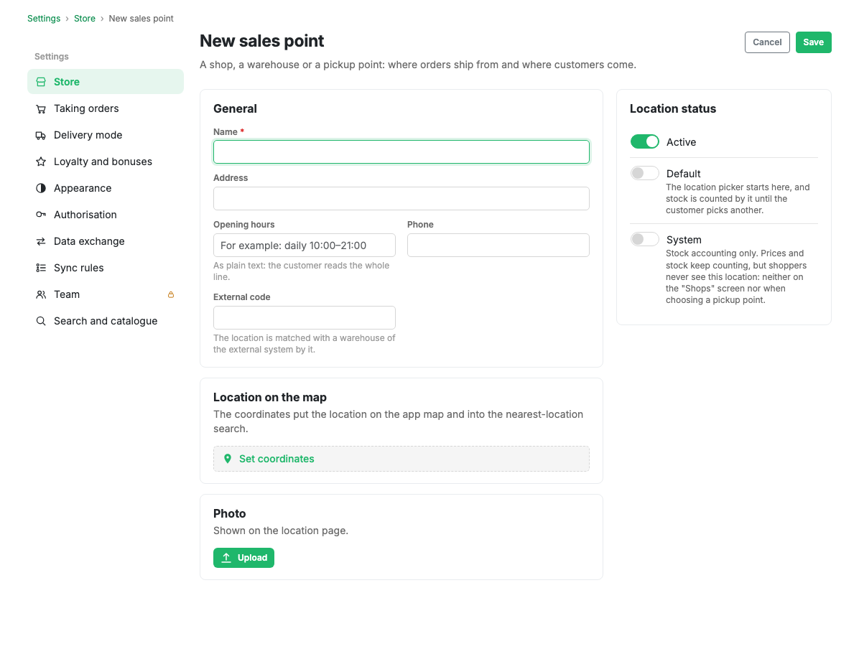Follow the Store breadcrumb link
The height and width of the screenshot is (649, 859).
coord(85,19)
